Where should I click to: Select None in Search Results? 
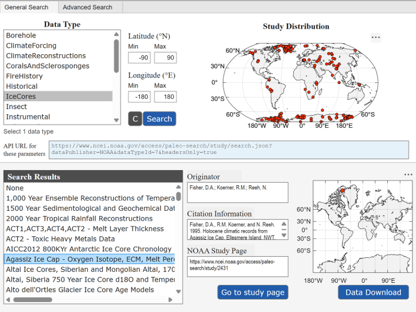tap(90, 188)
